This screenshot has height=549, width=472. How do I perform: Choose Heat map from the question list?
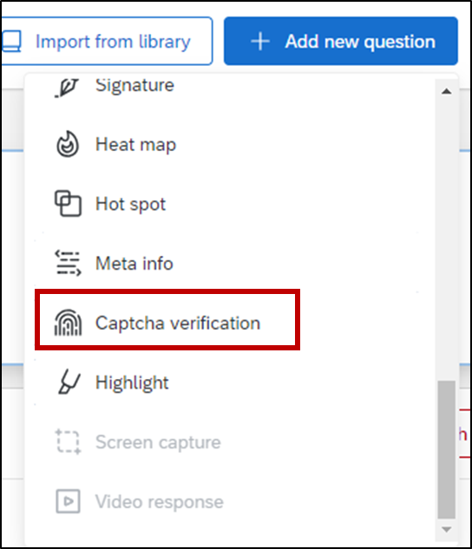point(229,144)
